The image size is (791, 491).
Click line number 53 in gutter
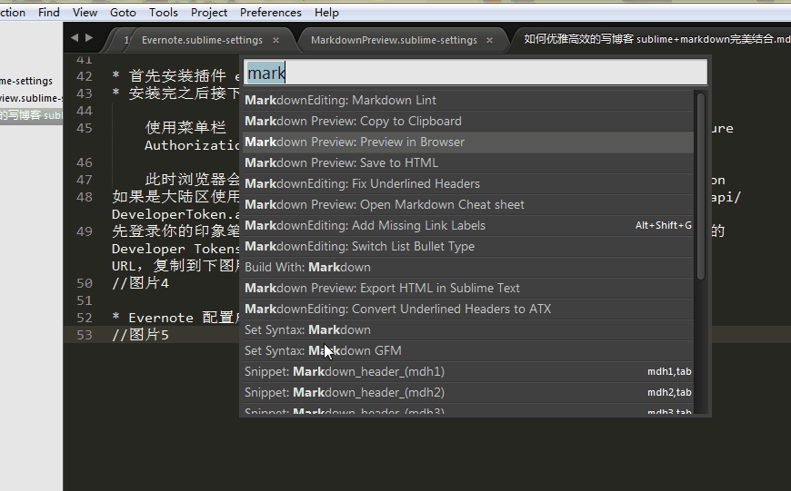(x=85, y=335)
